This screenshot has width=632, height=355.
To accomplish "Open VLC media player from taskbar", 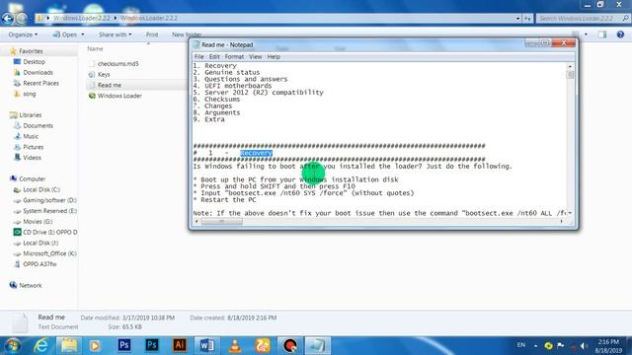I will [x=235, y=346].
